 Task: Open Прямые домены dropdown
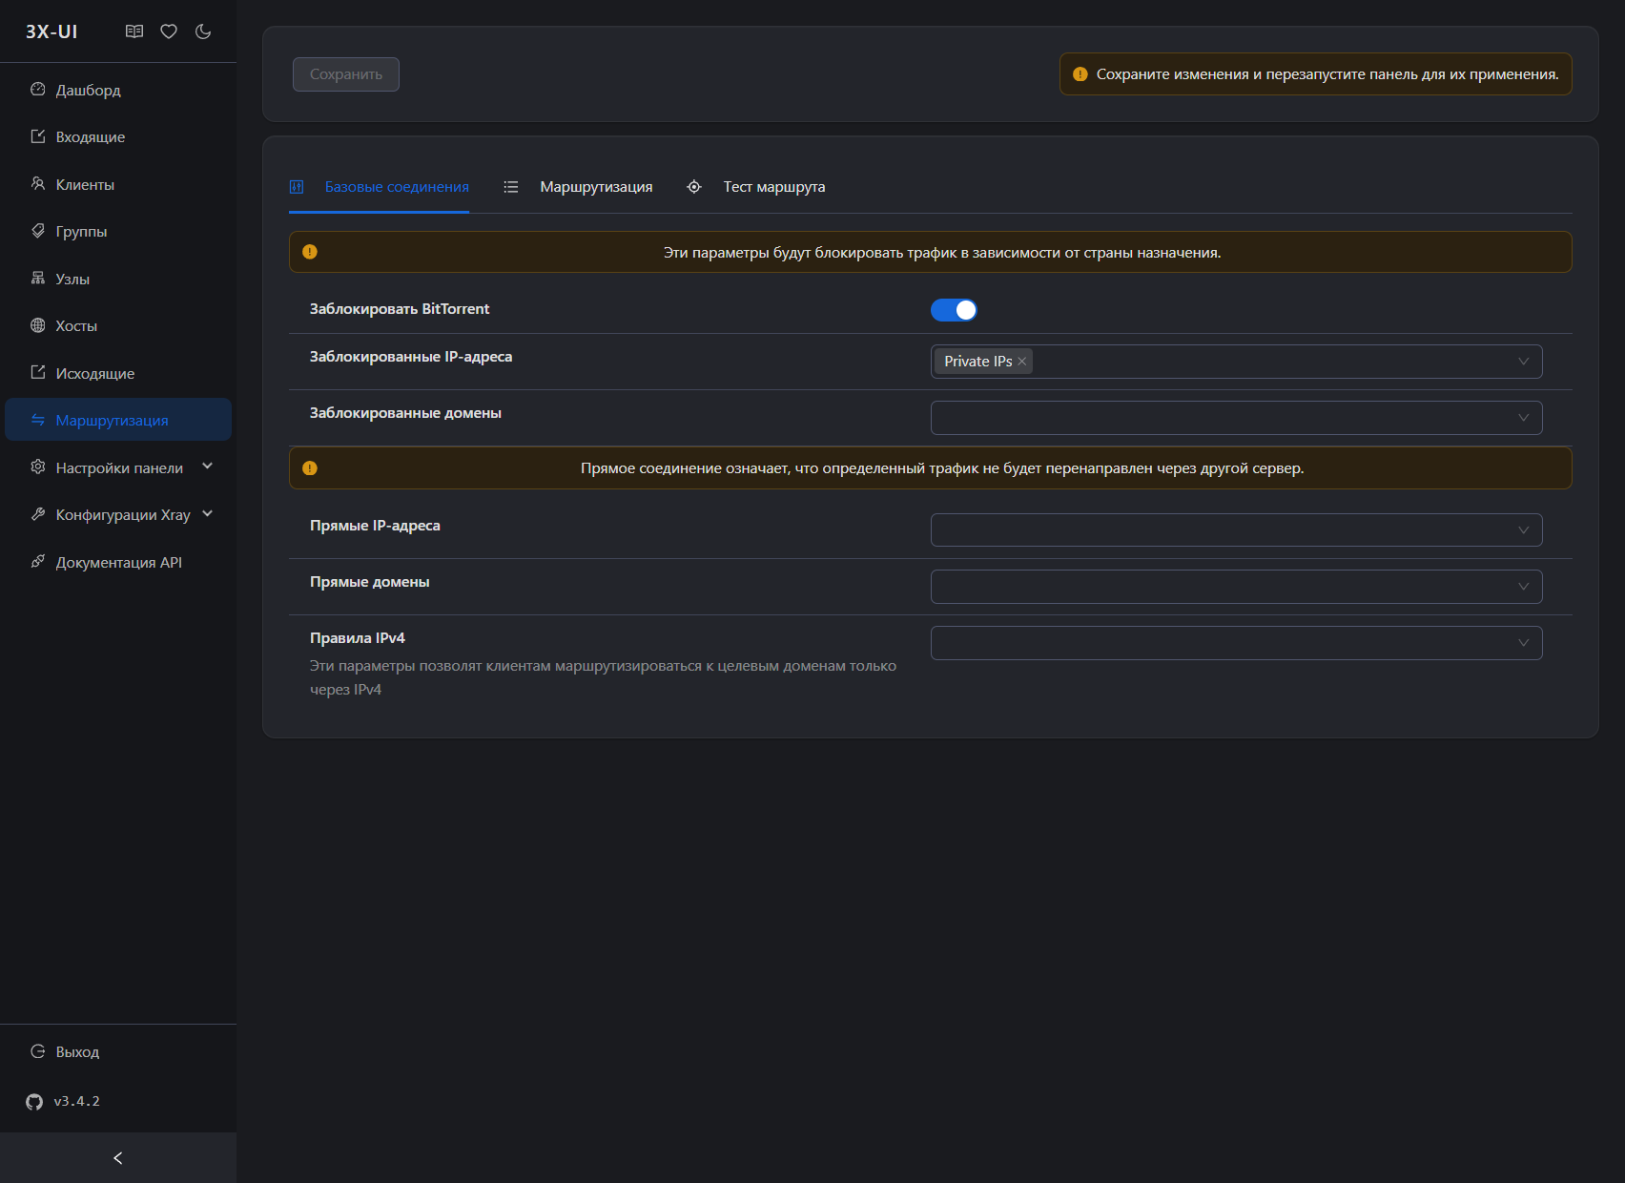[x=1236, y=587]
